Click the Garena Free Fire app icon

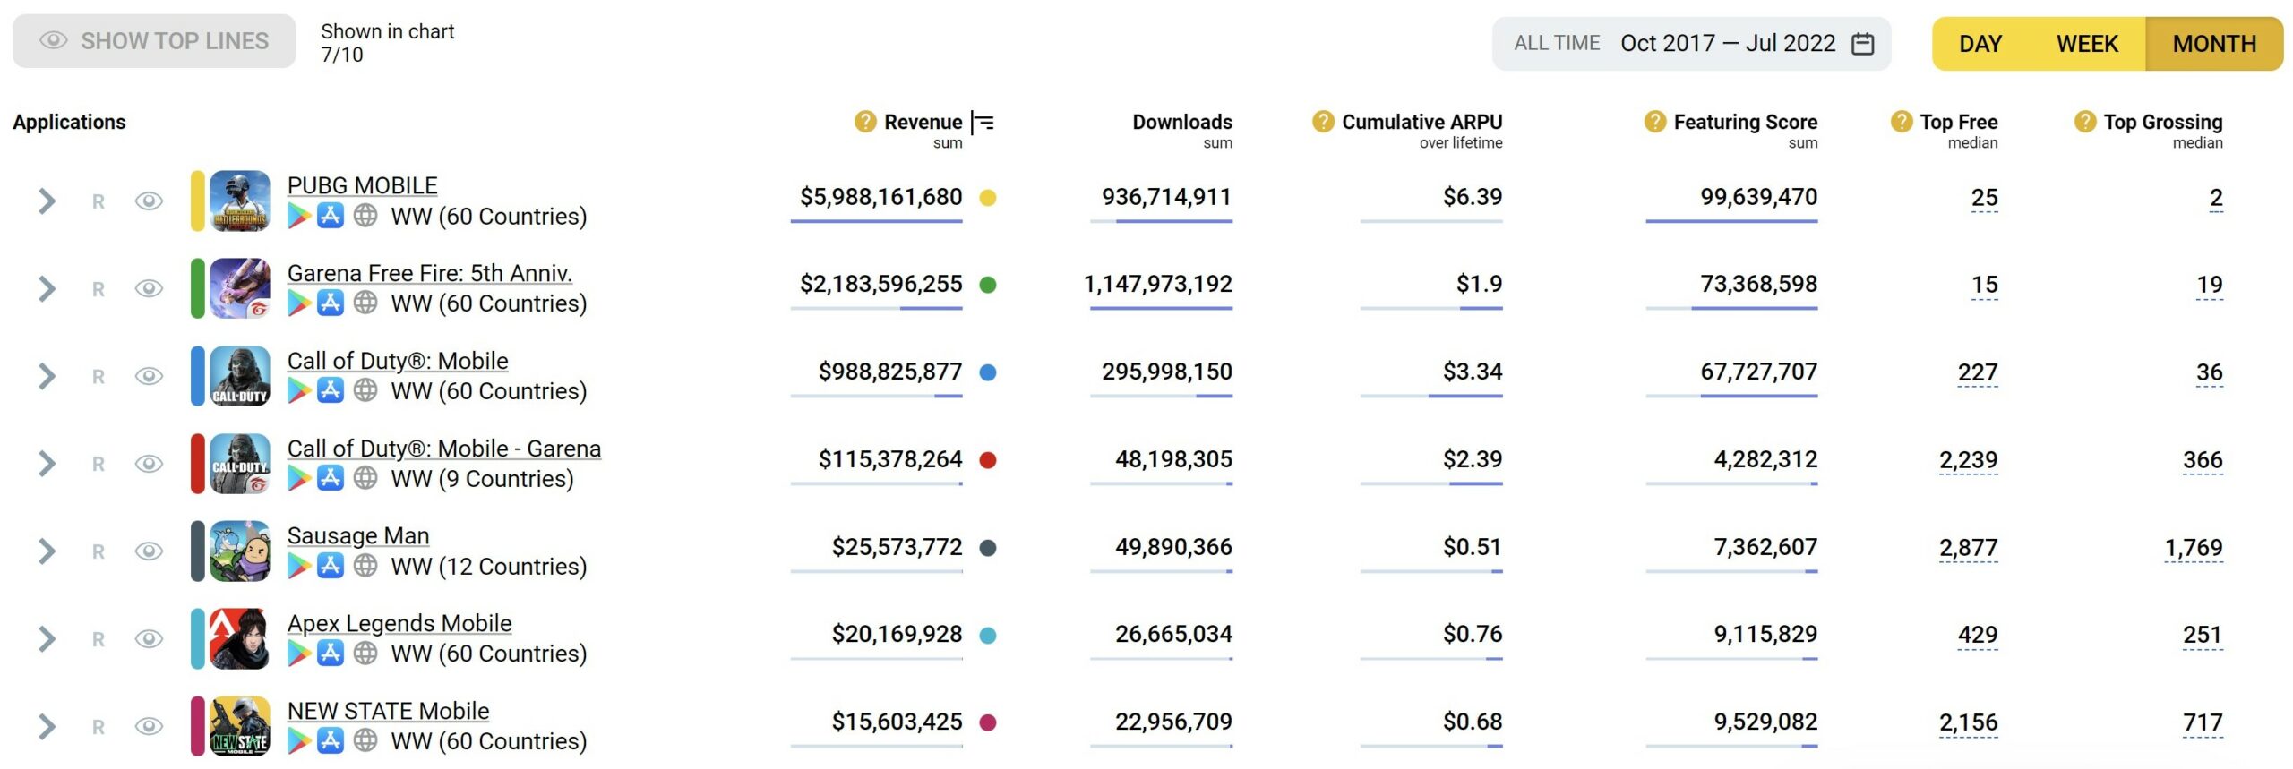(x=239, y=288)
